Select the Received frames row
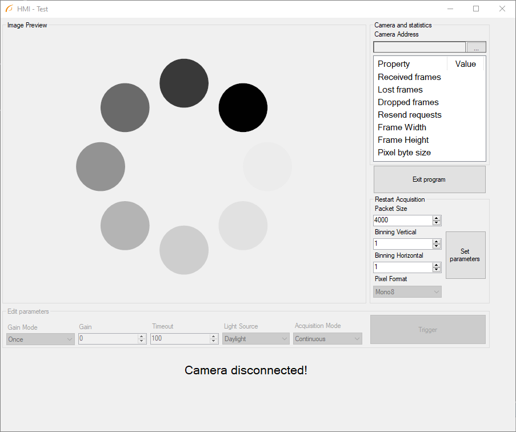 point(409,77)
